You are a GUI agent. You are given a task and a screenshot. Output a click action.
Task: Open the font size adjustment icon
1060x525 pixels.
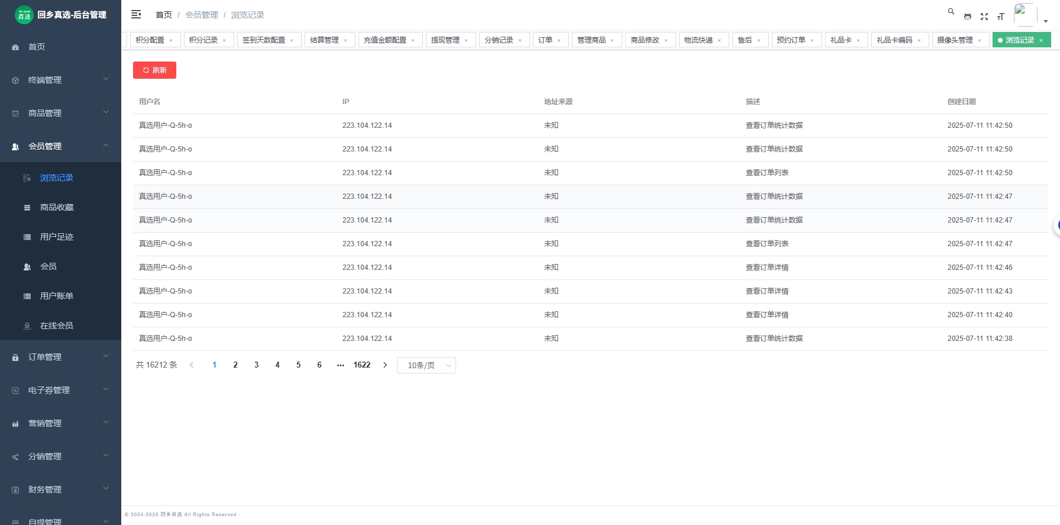click(1001, 17)
